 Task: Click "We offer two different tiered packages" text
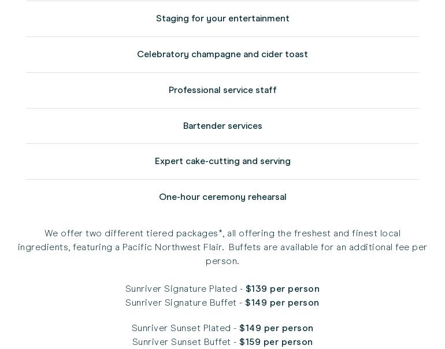tap(131, 233)
